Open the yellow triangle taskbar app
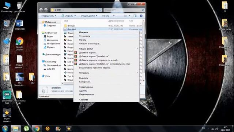The image size is (234, 132). (48, 129)
